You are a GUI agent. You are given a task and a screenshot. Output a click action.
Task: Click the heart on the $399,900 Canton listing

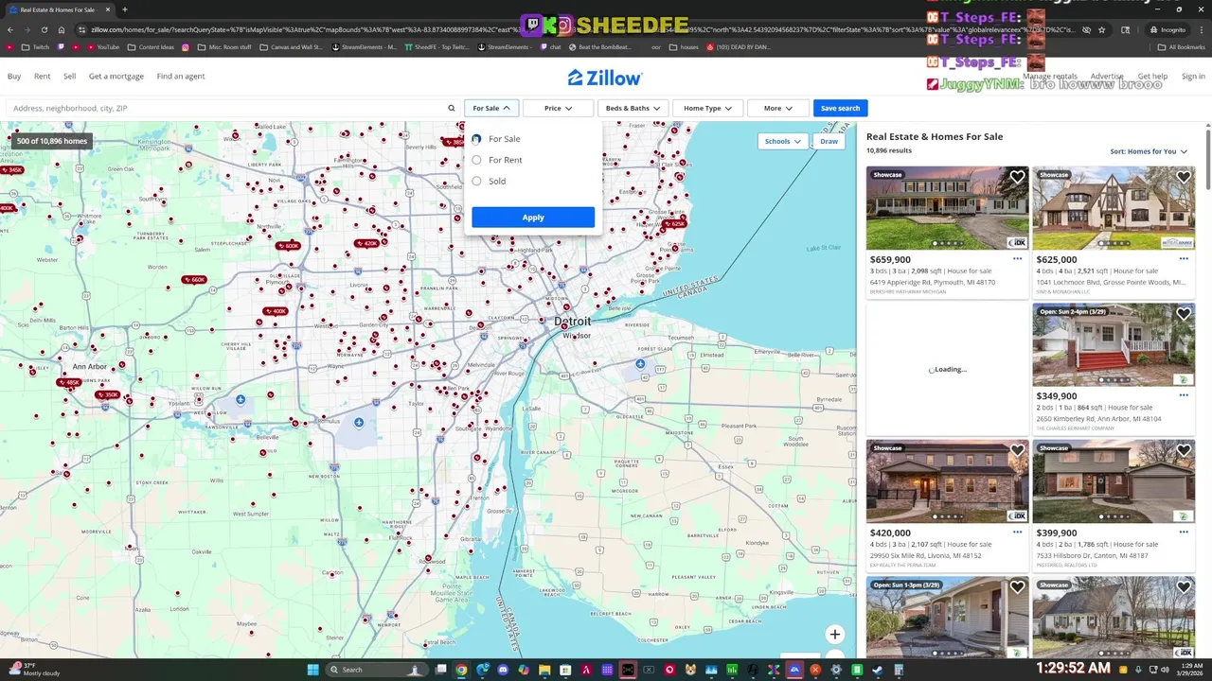point(1184,451)
